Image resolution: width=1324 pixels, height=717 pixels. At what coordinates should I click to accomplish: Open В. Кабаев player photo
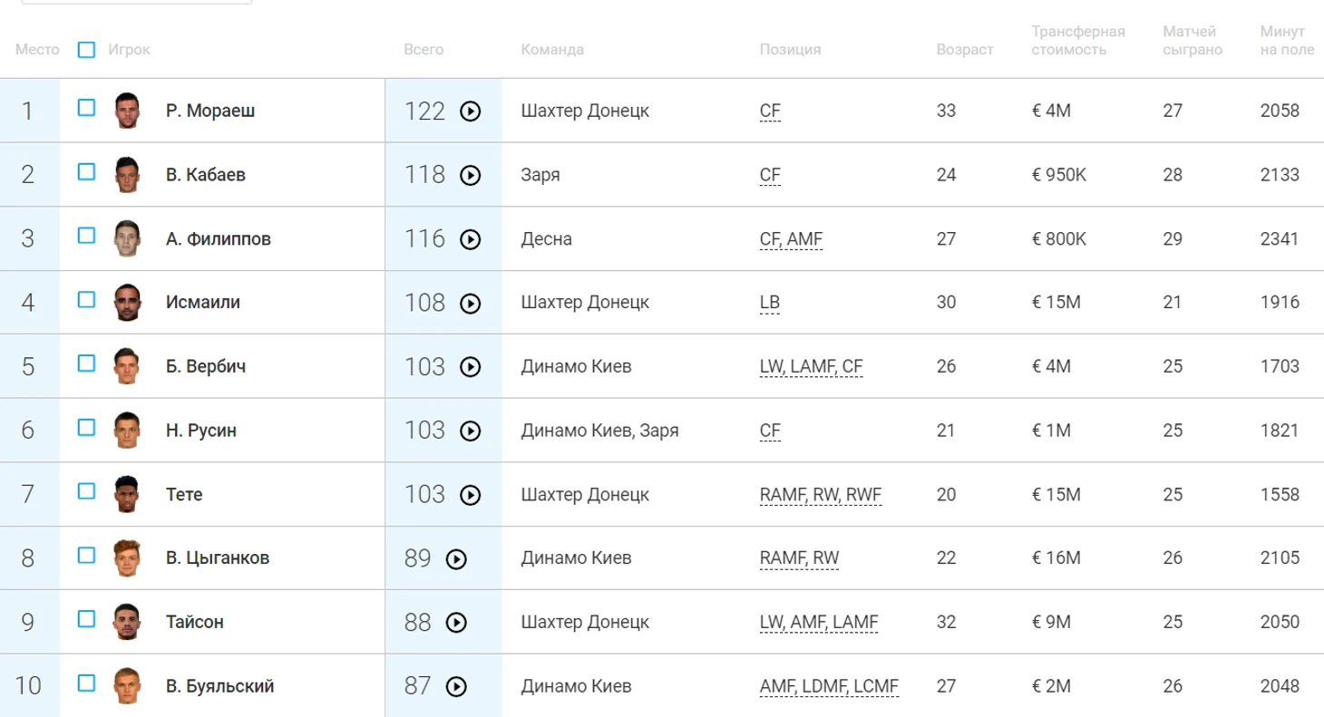pyautogui.click(x=128, y=175)
